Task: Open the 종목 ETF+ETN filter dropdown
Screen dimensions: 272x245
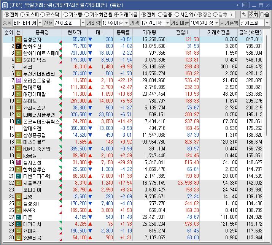Action: click(40, 23)
